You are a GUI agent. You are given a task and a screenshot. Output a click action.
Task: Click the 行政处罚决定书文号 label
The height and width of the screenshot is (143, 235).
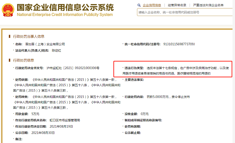coord(29,68)
